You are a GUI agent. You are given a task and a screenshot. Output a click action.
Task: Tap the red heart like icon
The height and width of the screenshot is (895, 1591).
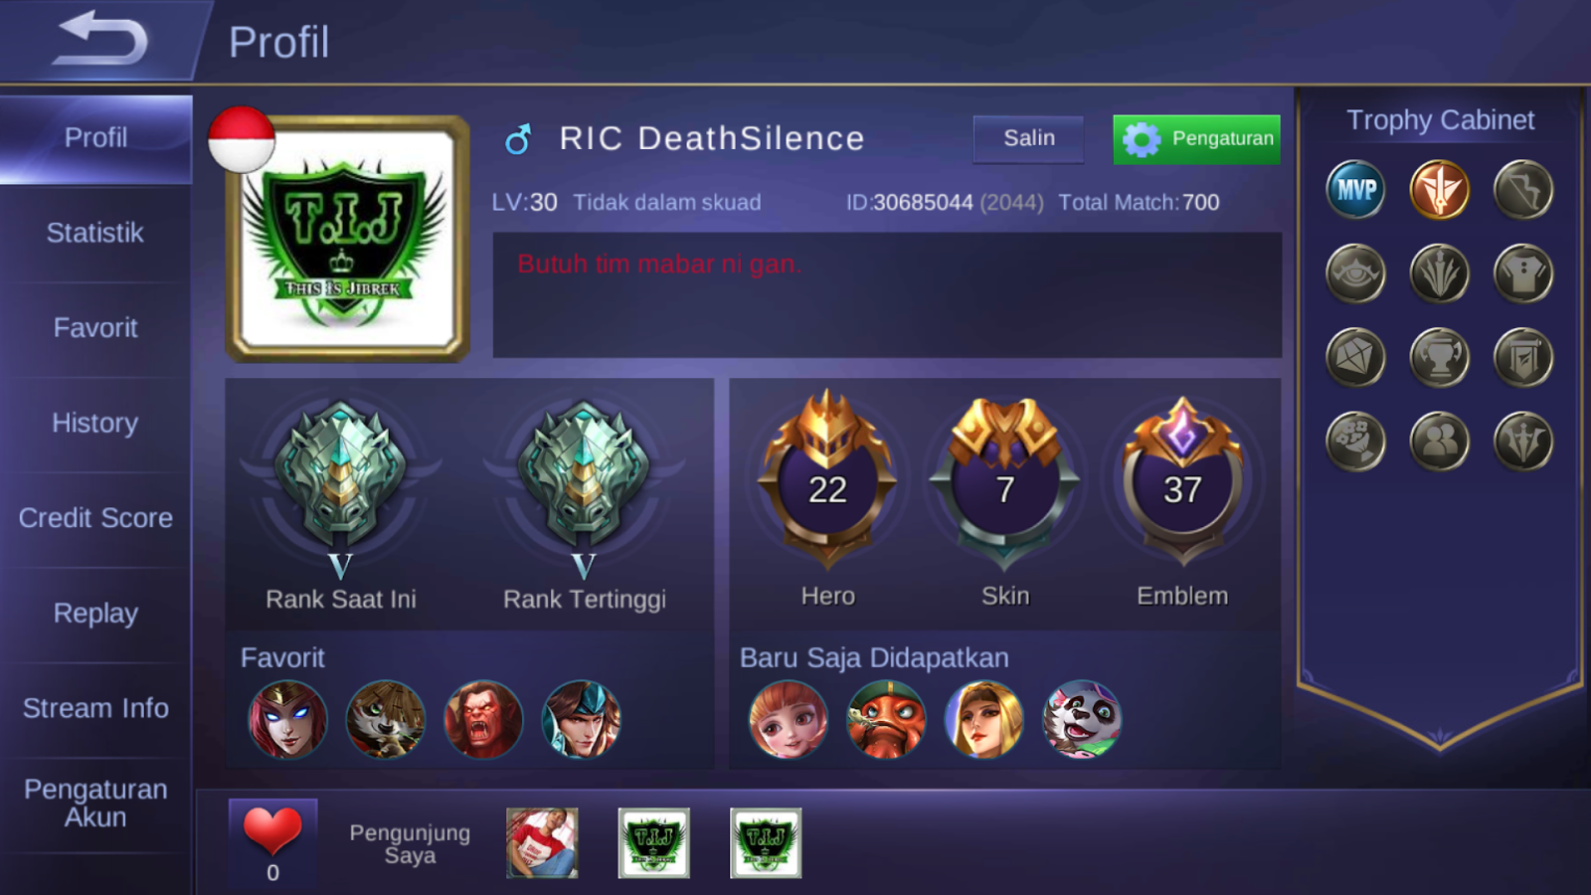pyautogui.click(x=272, y=830)
